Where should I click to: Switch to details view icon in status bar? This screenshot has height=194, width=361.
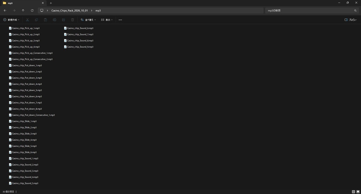click(353, 192)
